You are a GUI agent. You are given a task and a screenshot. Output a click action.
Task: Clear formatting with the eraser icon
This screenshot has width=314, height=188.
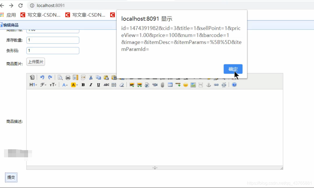[122, 85]
